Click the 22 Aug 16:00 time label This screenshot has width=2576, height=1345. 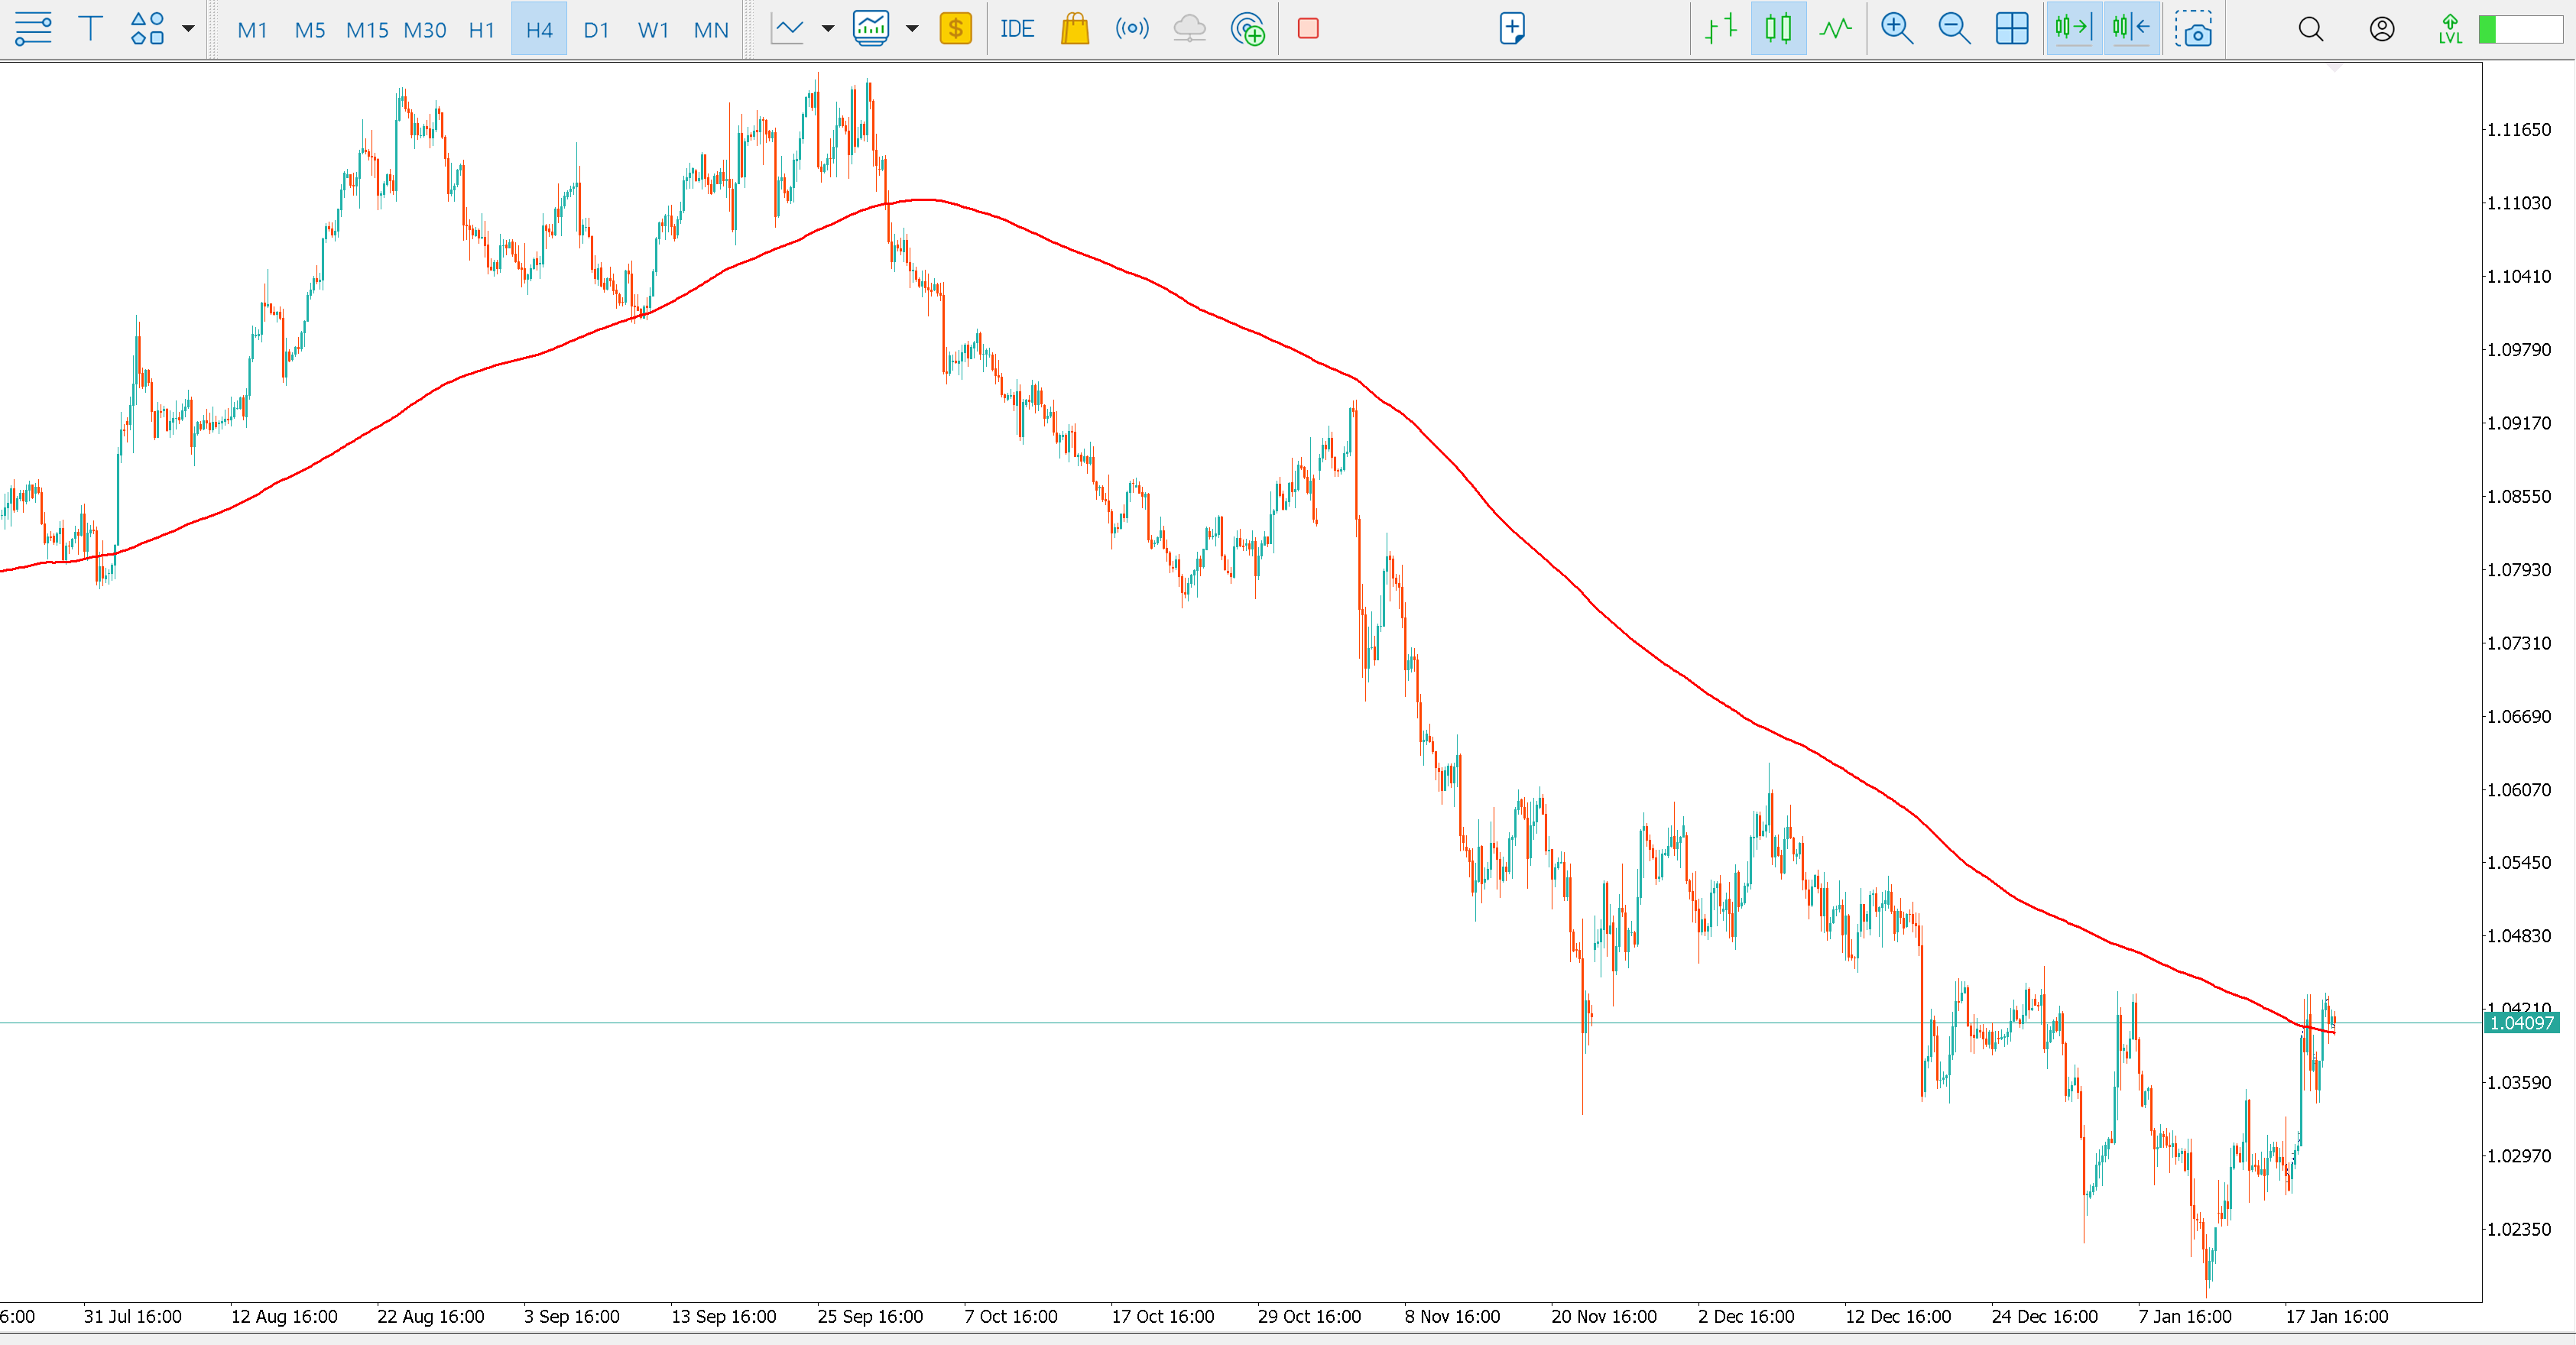(431, 1317)
